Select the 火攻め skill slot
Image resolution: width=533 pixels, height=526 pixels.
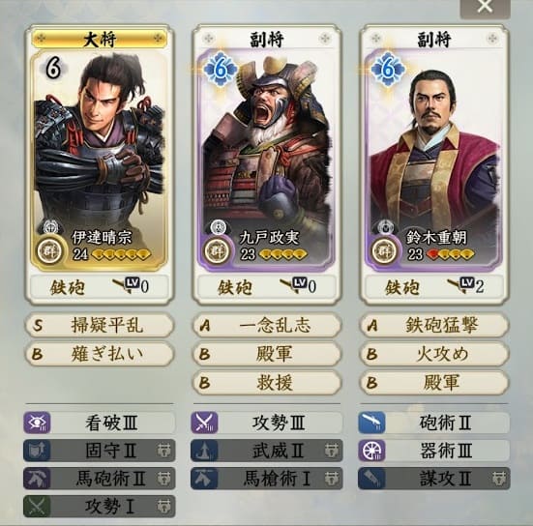(434, 354)
